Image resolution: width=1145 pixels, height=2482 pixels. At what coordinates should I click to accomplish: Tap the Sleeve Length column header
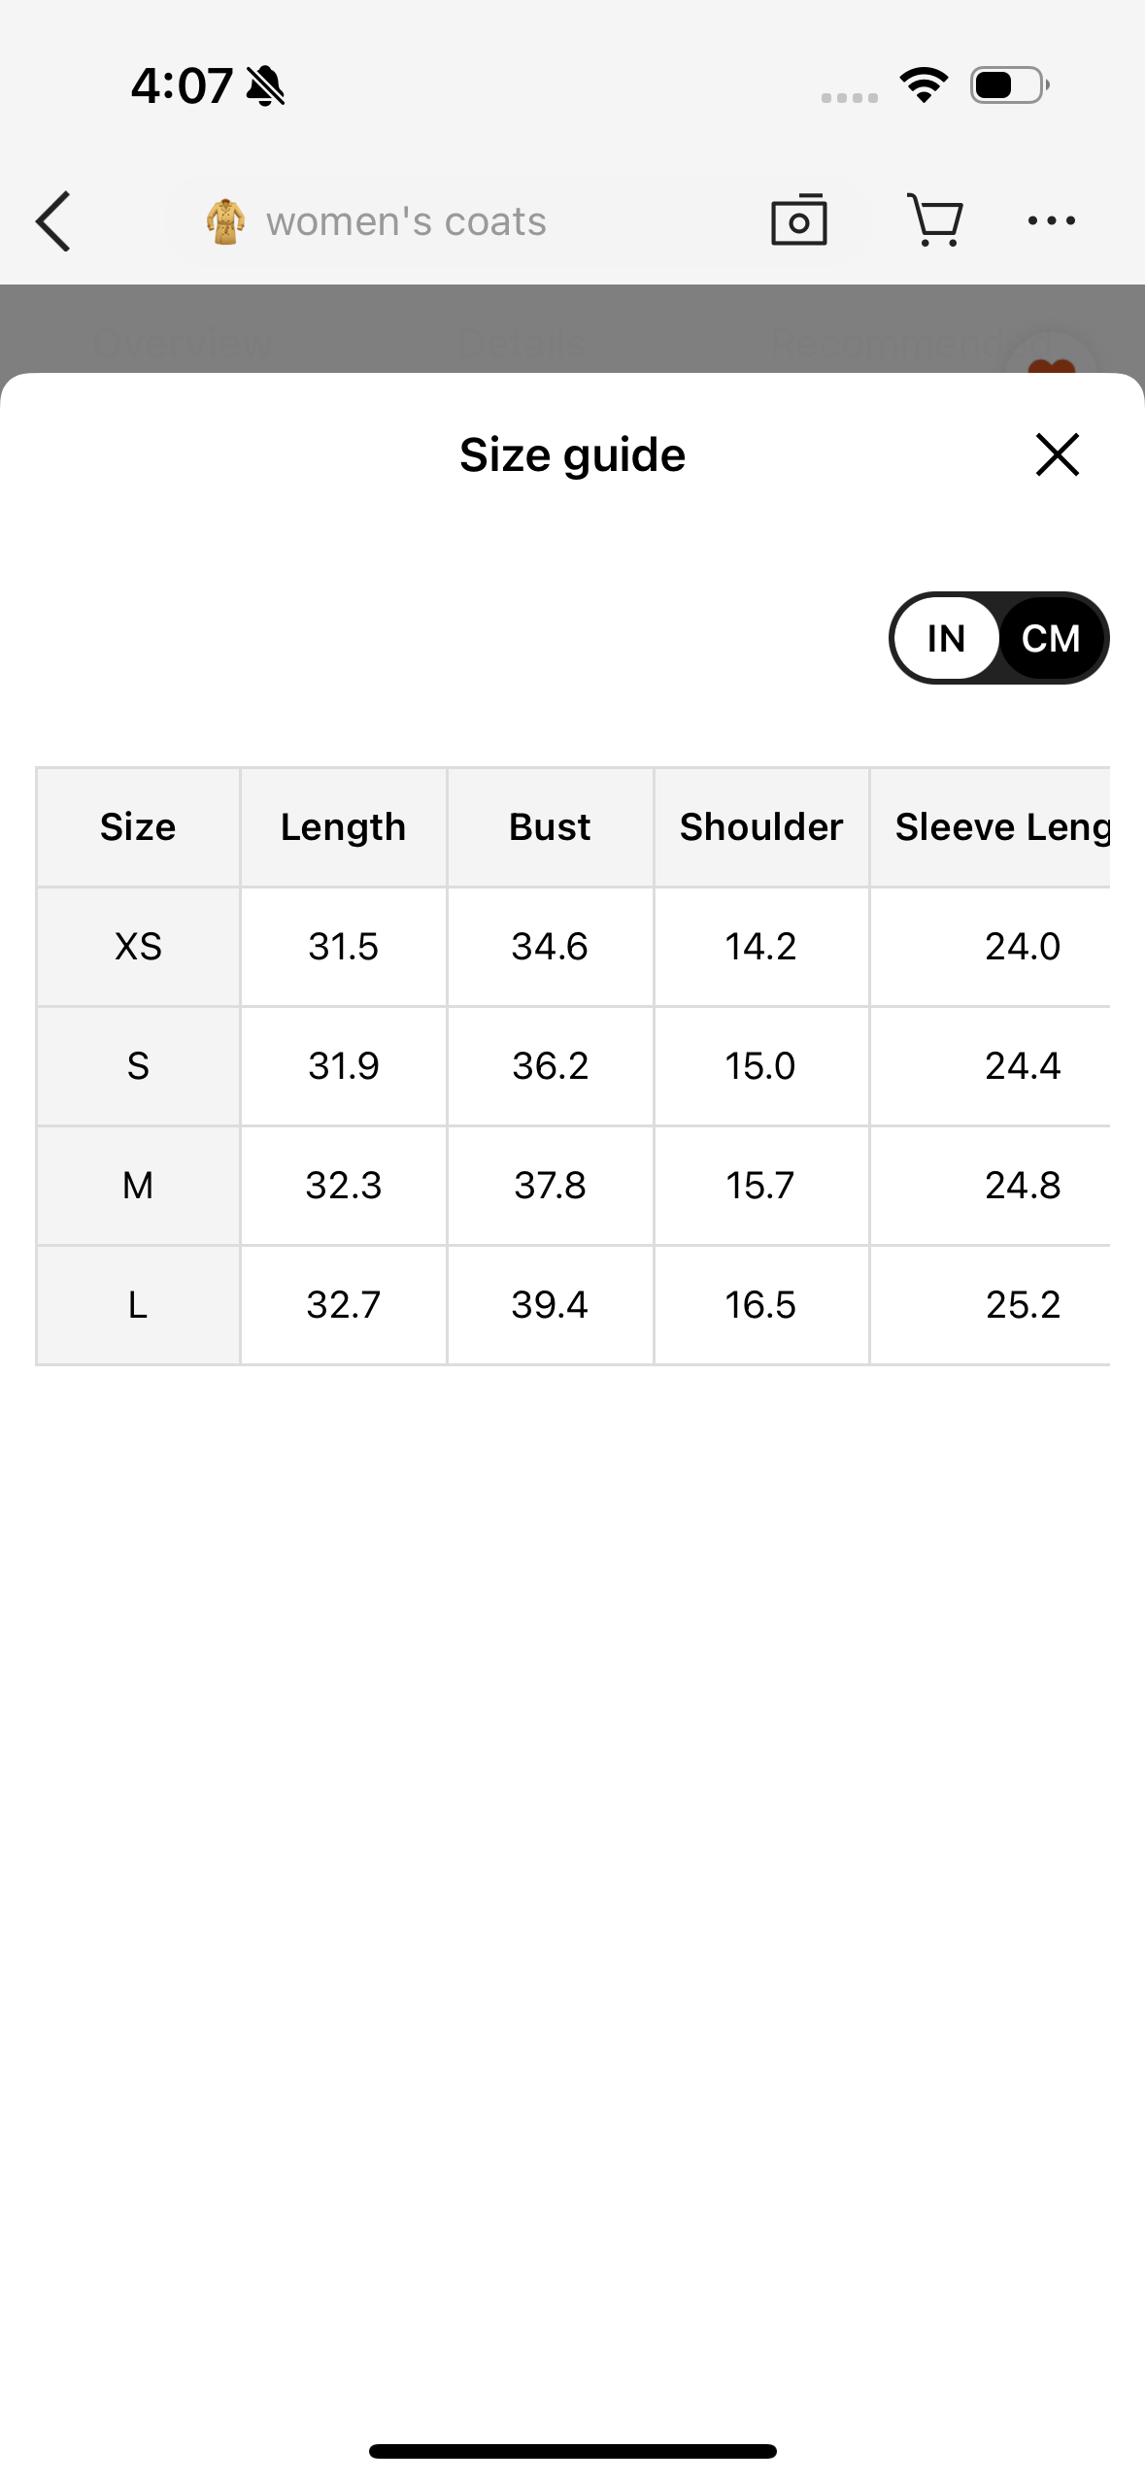pyautogui.click(x=1000, y=826)
